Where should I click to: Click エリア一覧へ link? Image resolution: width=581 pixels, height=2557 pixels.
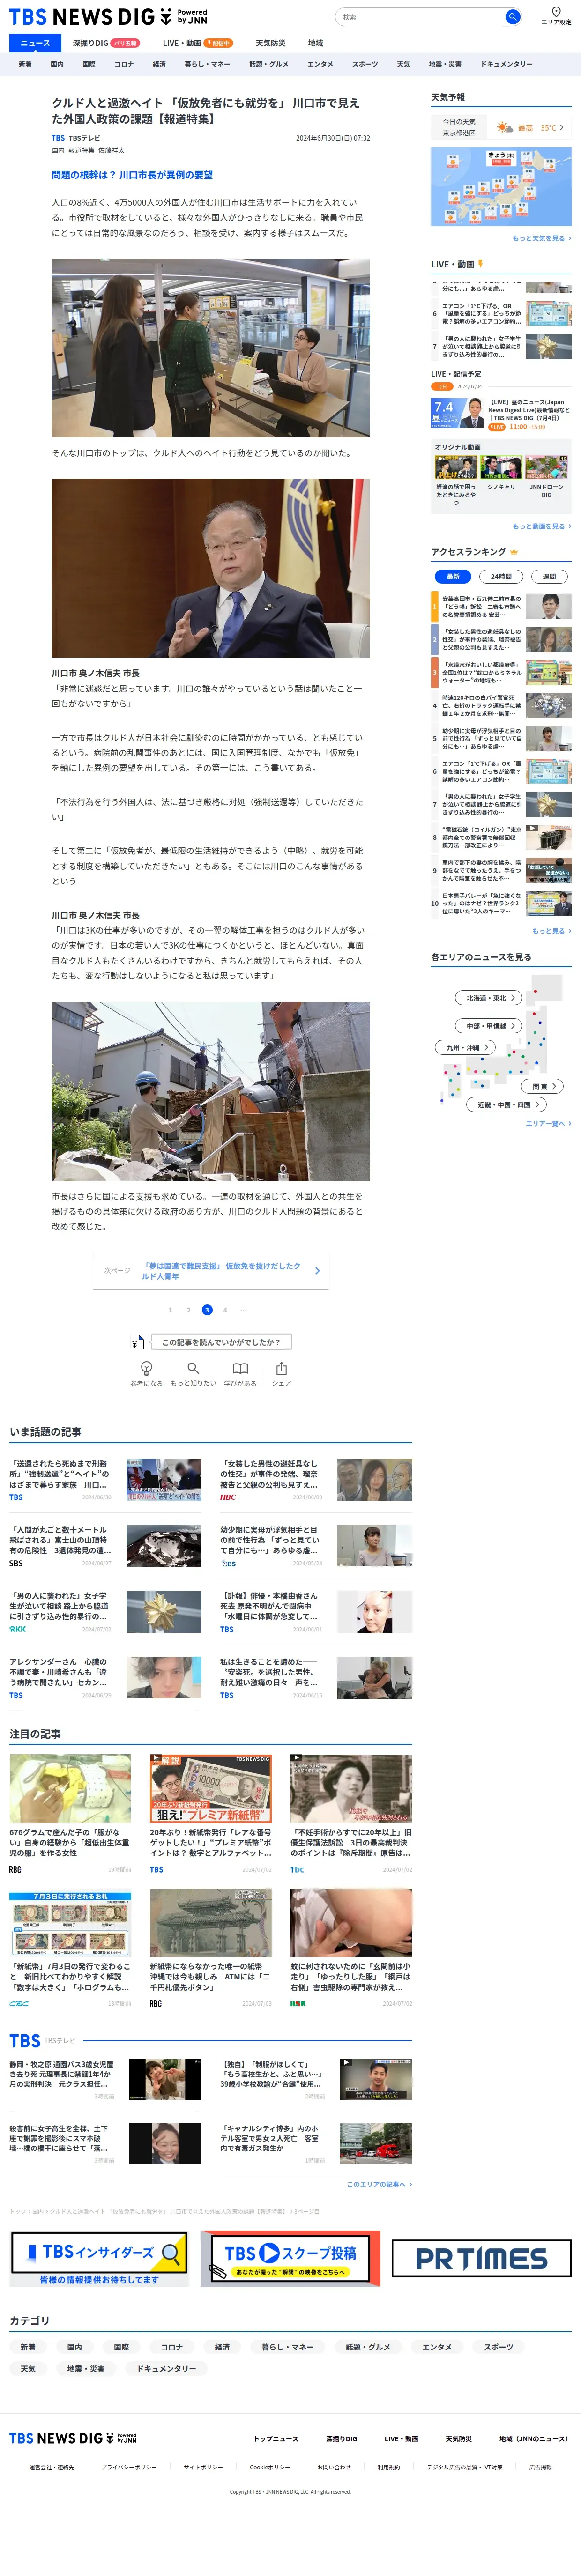pyautogui.click(x=548, y=1124)
